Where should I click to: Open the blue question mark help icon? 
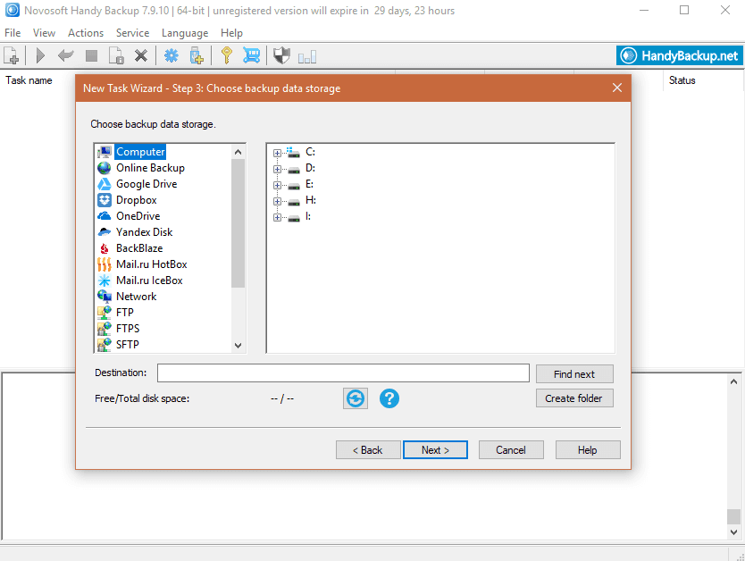[x=389, y=398]
